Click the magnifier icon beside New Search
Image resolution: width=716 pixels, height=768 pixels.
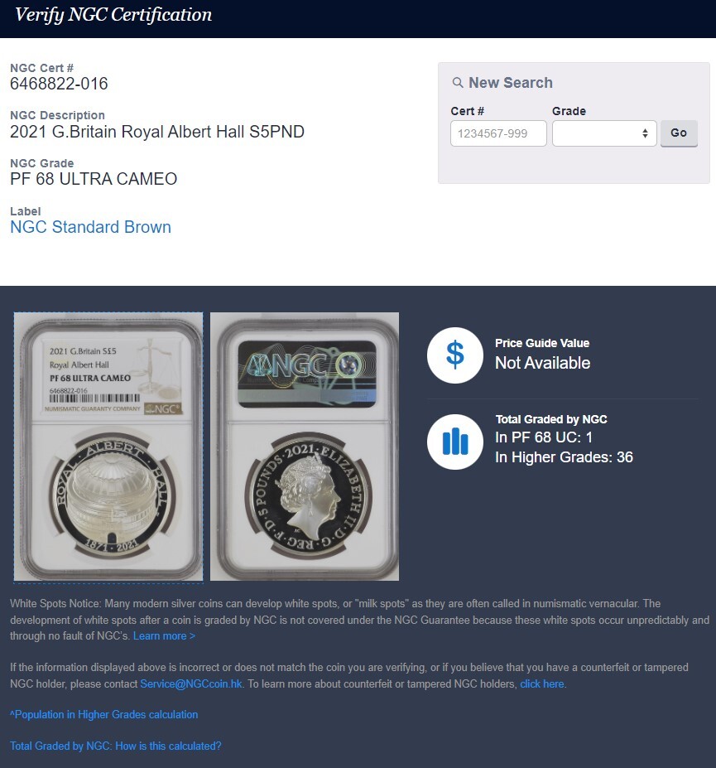(x=458, y=82)
